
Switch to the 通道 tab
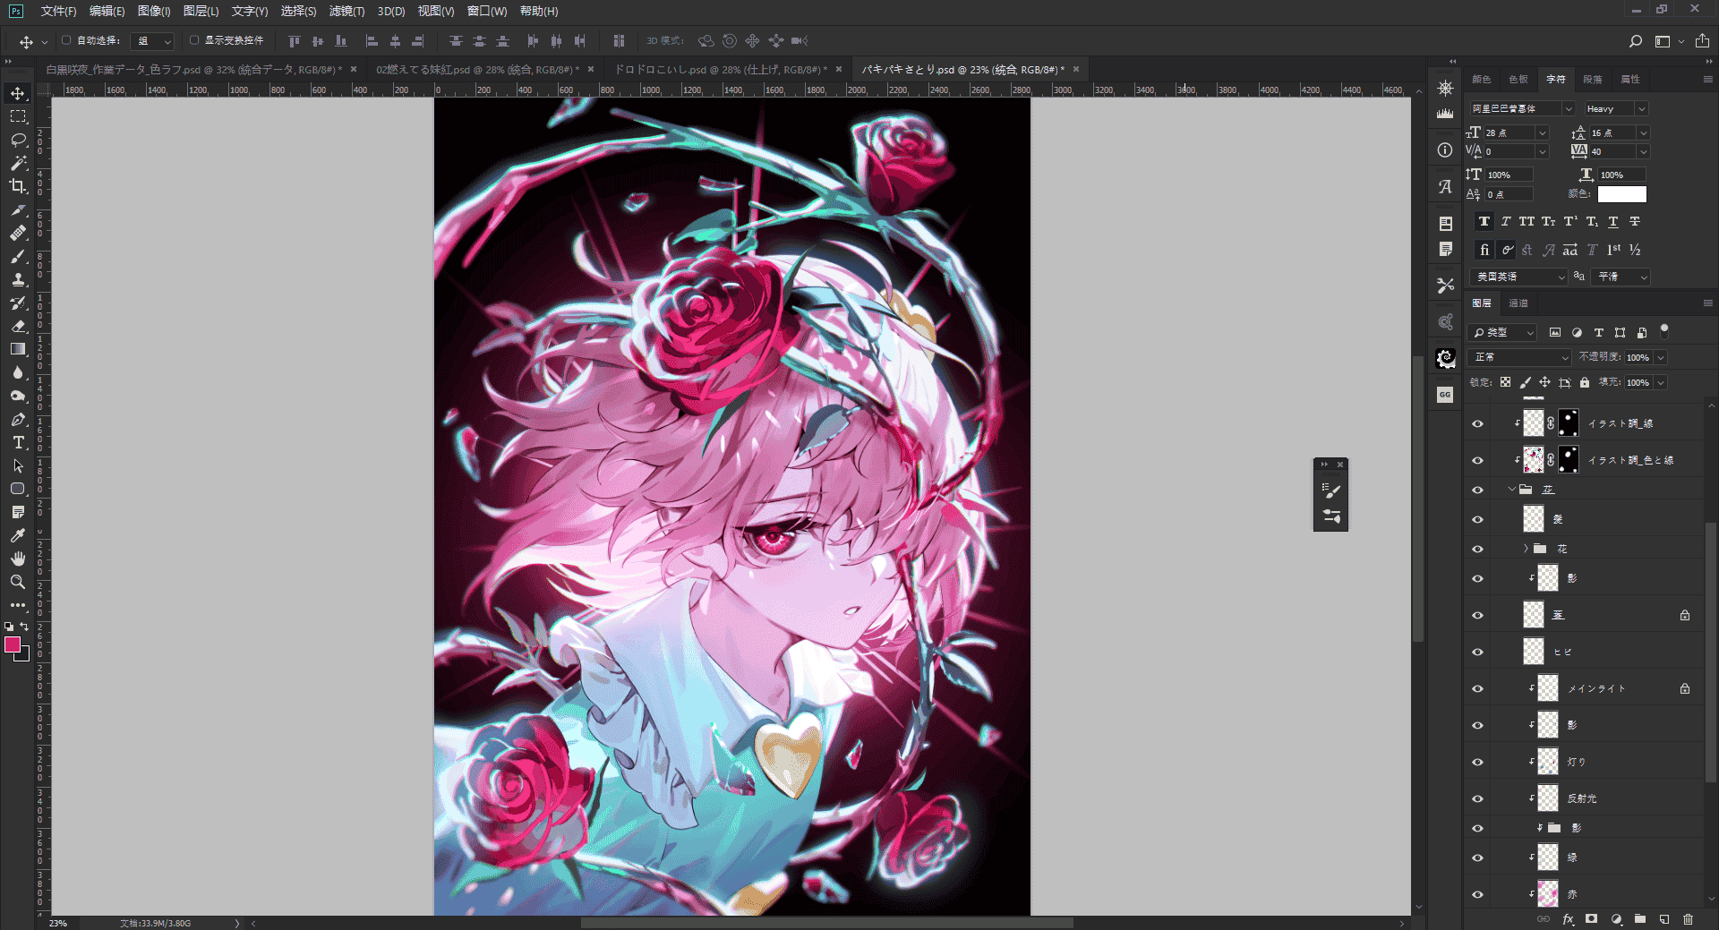(1518, 303)
